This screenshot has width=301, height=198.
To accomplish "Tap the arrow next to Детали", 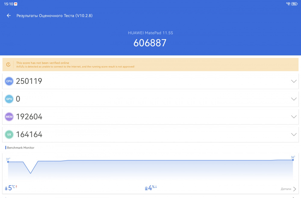I will pyautogui.click(x=295, y=189).
